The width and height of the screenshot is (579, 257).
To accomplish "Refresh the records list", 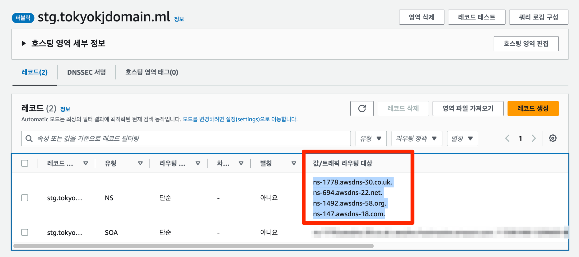I will 362,108.
